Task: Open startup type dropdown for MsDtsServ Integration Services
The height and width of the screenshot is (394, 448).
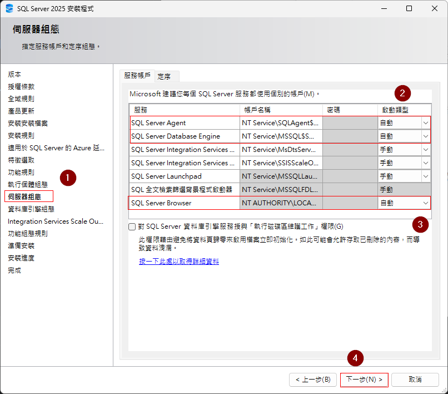Action: pos(426,150)
